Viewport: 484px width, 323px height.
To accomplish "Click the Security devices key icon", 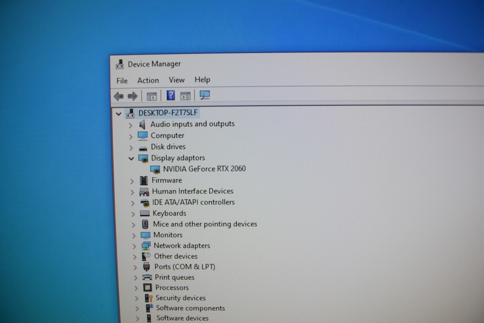I will tap(148, 298).
